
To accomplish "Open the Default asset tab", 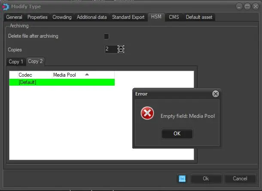I will point(199,17).
